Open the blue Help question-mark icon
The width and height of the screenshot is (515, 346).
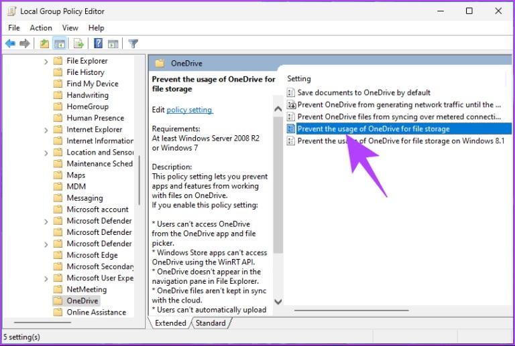(x=98, y=44)
